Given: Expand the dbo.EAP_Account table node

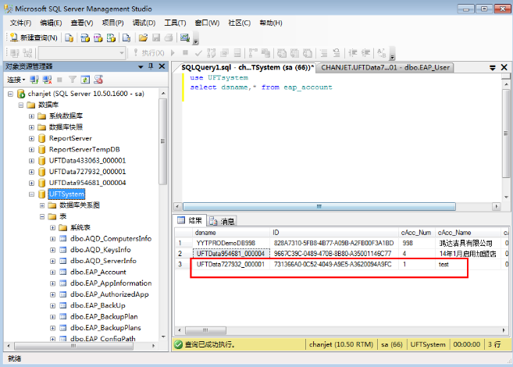Looking at the screenshot, I should coord(52,273).
